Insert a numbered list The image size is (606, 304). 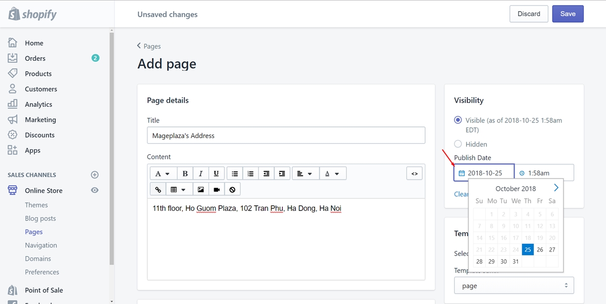pyautogui.click(x=250, y=173)
